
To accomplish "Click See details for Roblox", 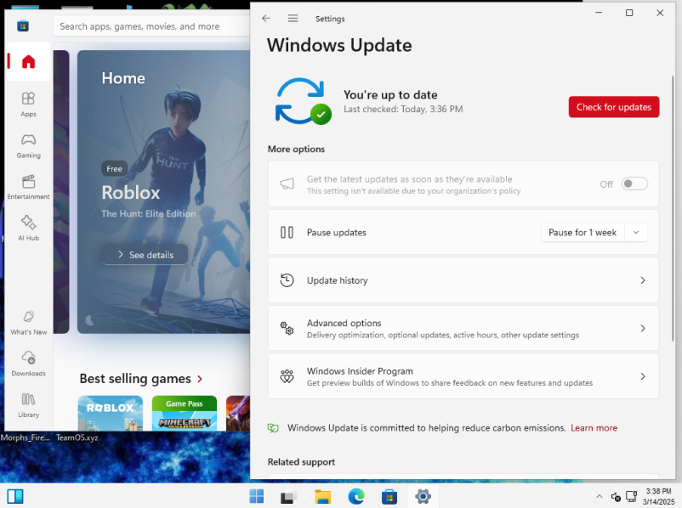I will click(x=145, y=255).
